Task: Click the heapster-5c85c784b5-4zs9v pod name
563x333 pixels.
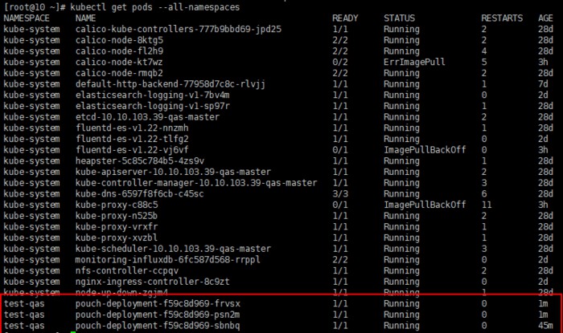Action: pos(140,161)
